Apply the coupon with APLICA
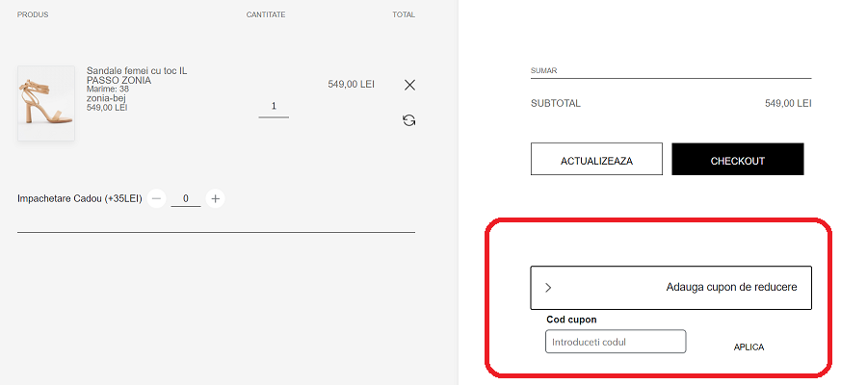Image resolution: width=867 pixels, height=385 pixels. [749, 346]
